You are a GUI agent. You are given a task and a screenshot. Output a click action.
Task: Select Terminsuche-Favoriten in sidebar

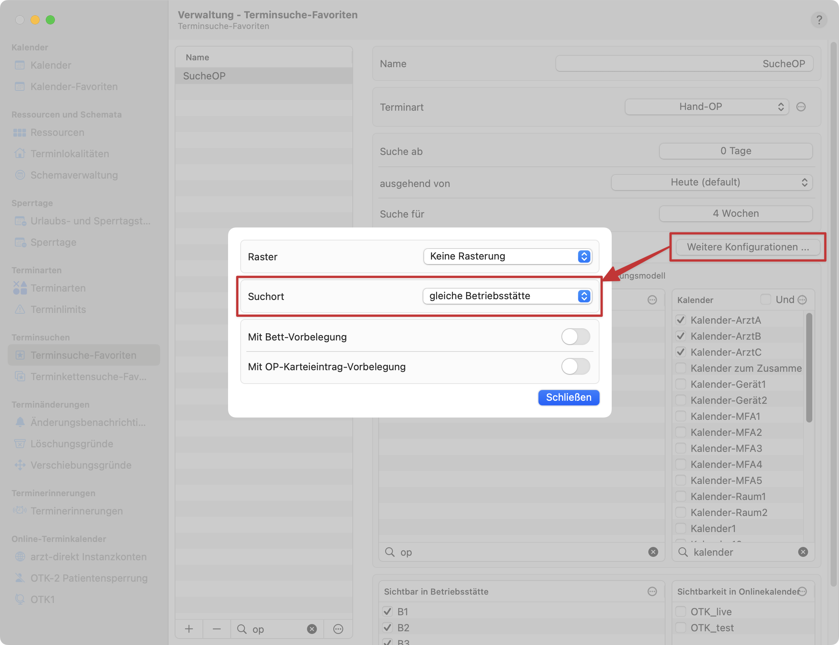pyautogui.click(x=84, y=355)
